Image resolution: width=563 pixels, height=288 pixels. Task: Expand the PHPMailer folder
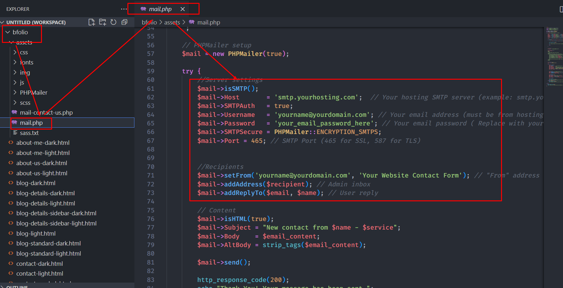click(15, 92)
